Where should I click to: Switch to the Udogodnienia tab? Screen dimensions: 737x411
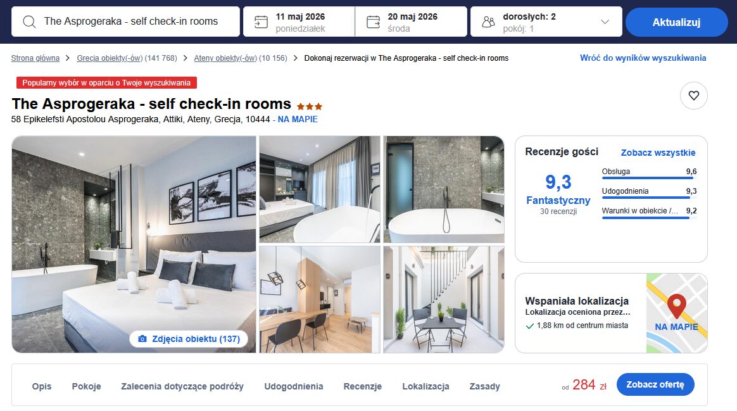click(293, 386)
